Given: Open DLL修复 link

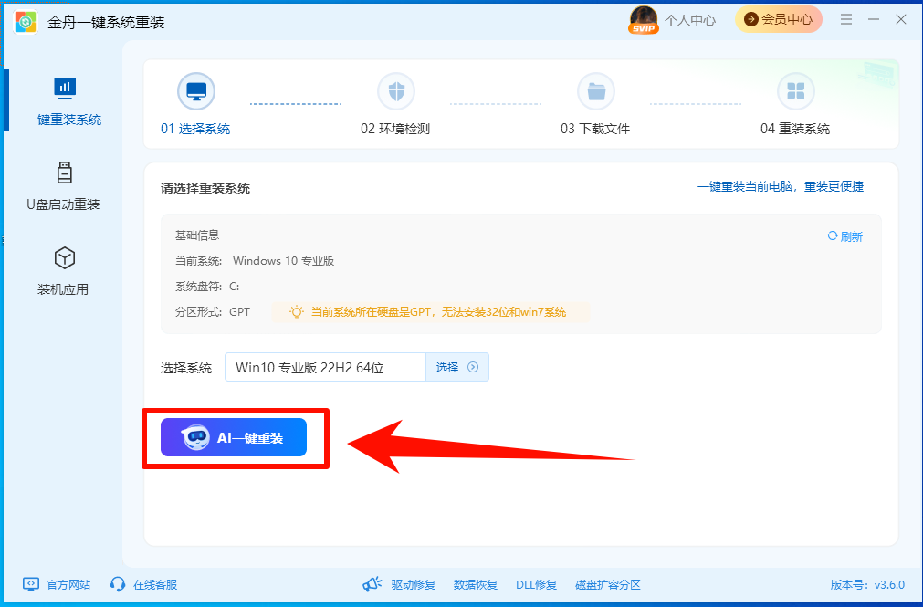Looking at the screenshot, I should (536, 584).
